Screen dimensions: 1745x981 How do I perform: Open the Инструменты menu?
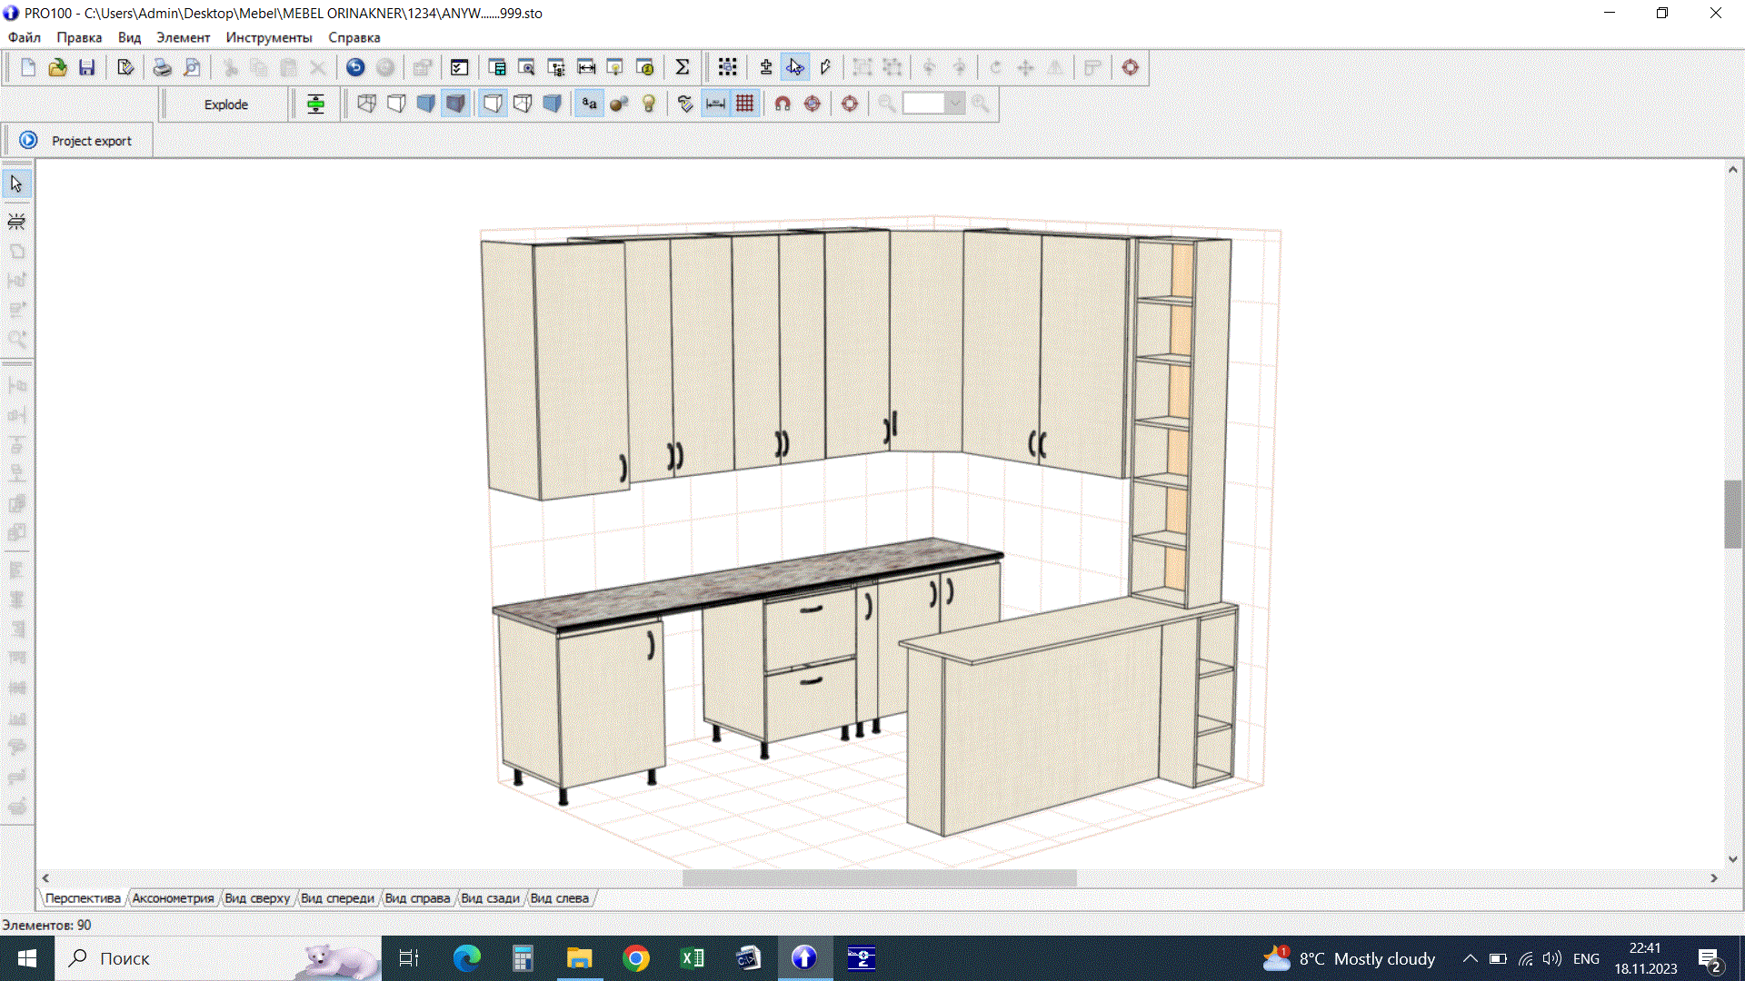click(269, 37)
